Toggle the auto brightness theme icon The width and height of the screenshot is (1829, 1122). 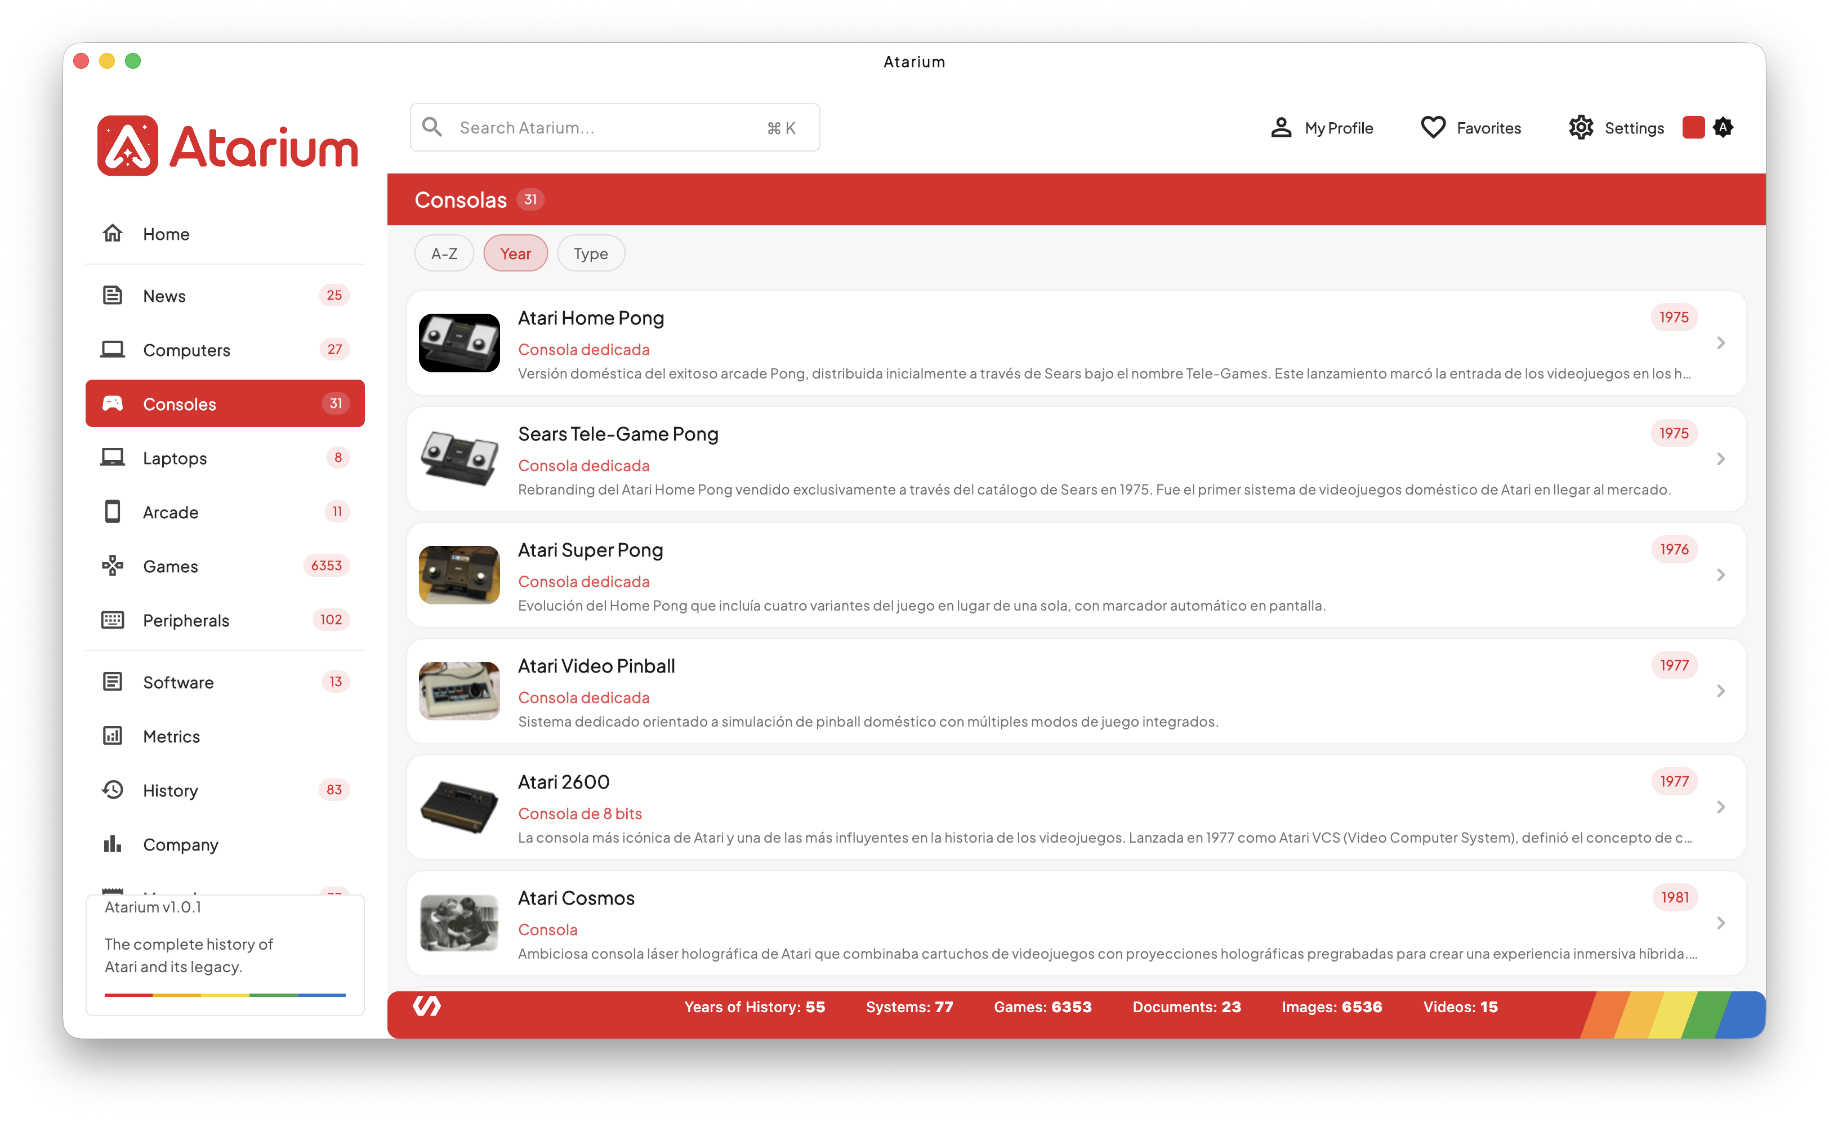(1723, 128)
